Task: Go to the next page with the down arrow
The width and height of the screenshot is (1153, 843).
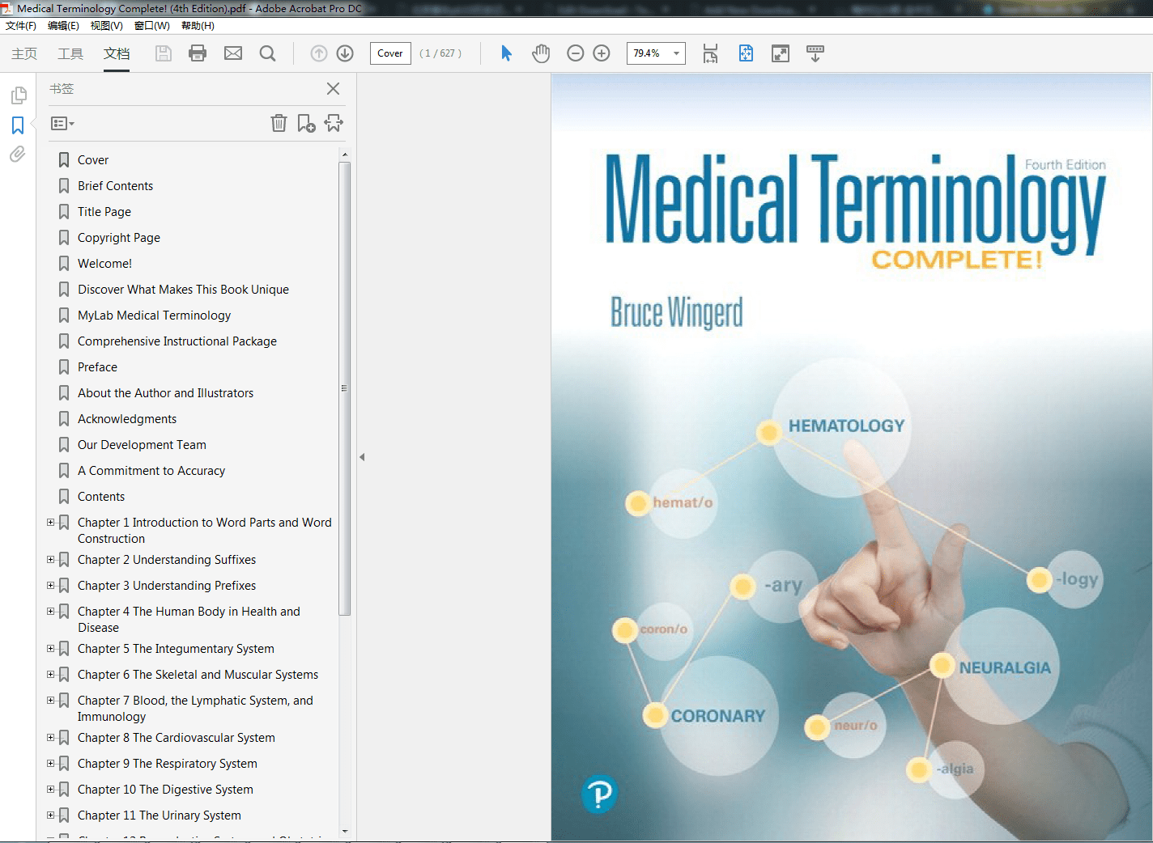Action: pos(344,53)
